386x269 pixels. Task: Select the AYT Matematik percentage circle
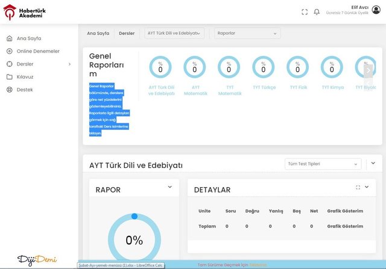tap(195, 67)
